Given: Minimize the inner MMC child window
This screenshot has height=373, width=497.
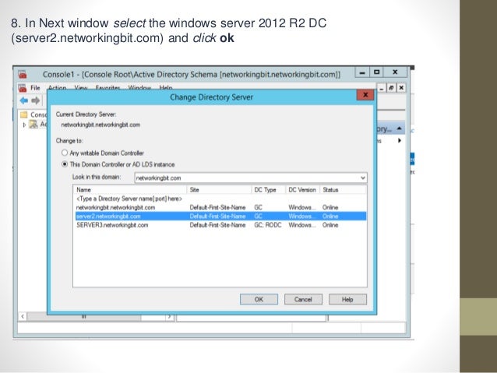Looking at the screenshot, I should pos(382,89).
